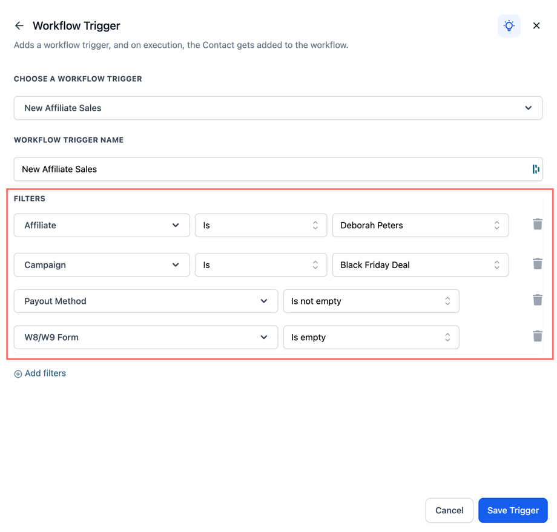Change the Black Friday Deal campaign value
Image resolution: width=557 pixels, height=532 pixels.
coord(420,264)
